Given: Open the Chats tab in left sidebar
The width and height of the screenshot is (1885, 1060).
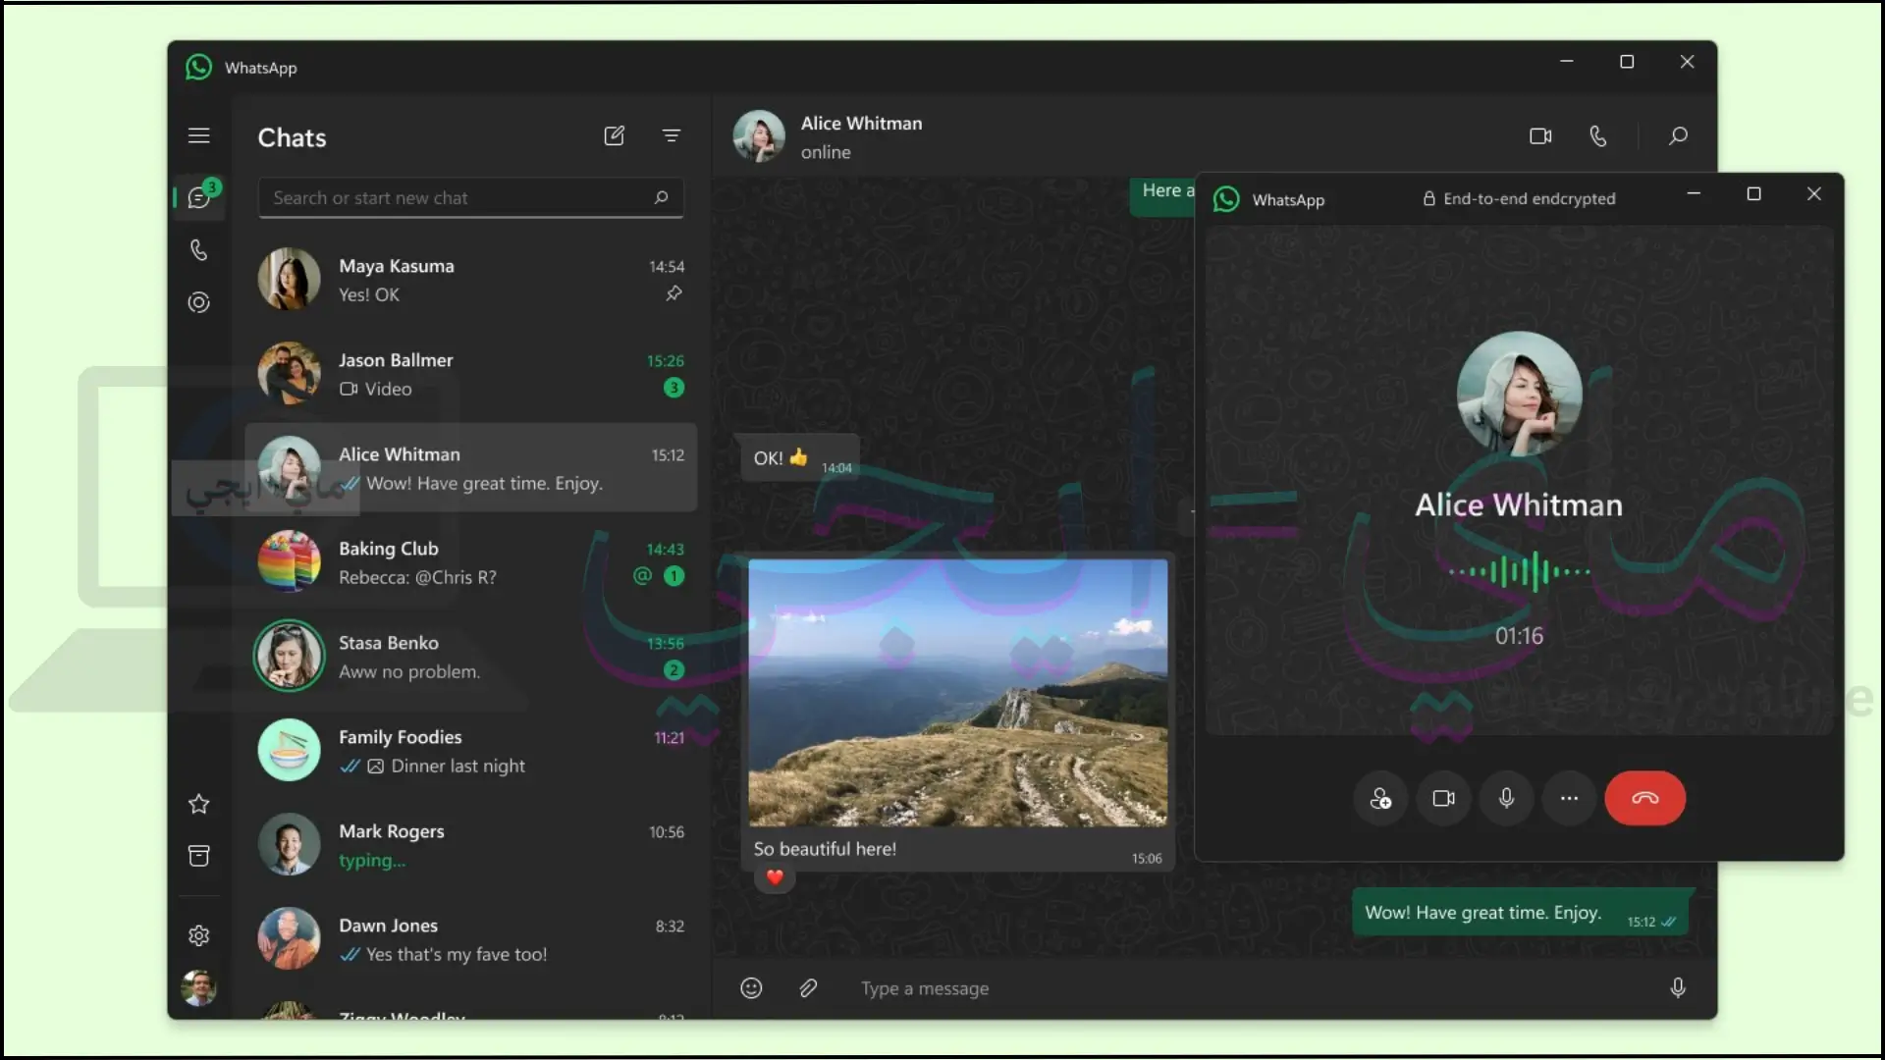Looking at the screenshot, I should point(199,196).
